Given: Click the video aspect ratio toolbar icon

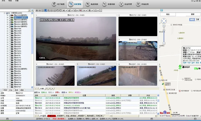Looking at the screenshot, I should pos(64,10).
